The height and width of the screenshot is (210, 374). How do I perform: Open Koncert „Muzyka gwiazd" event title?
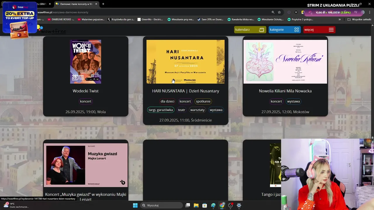[86, 197]
